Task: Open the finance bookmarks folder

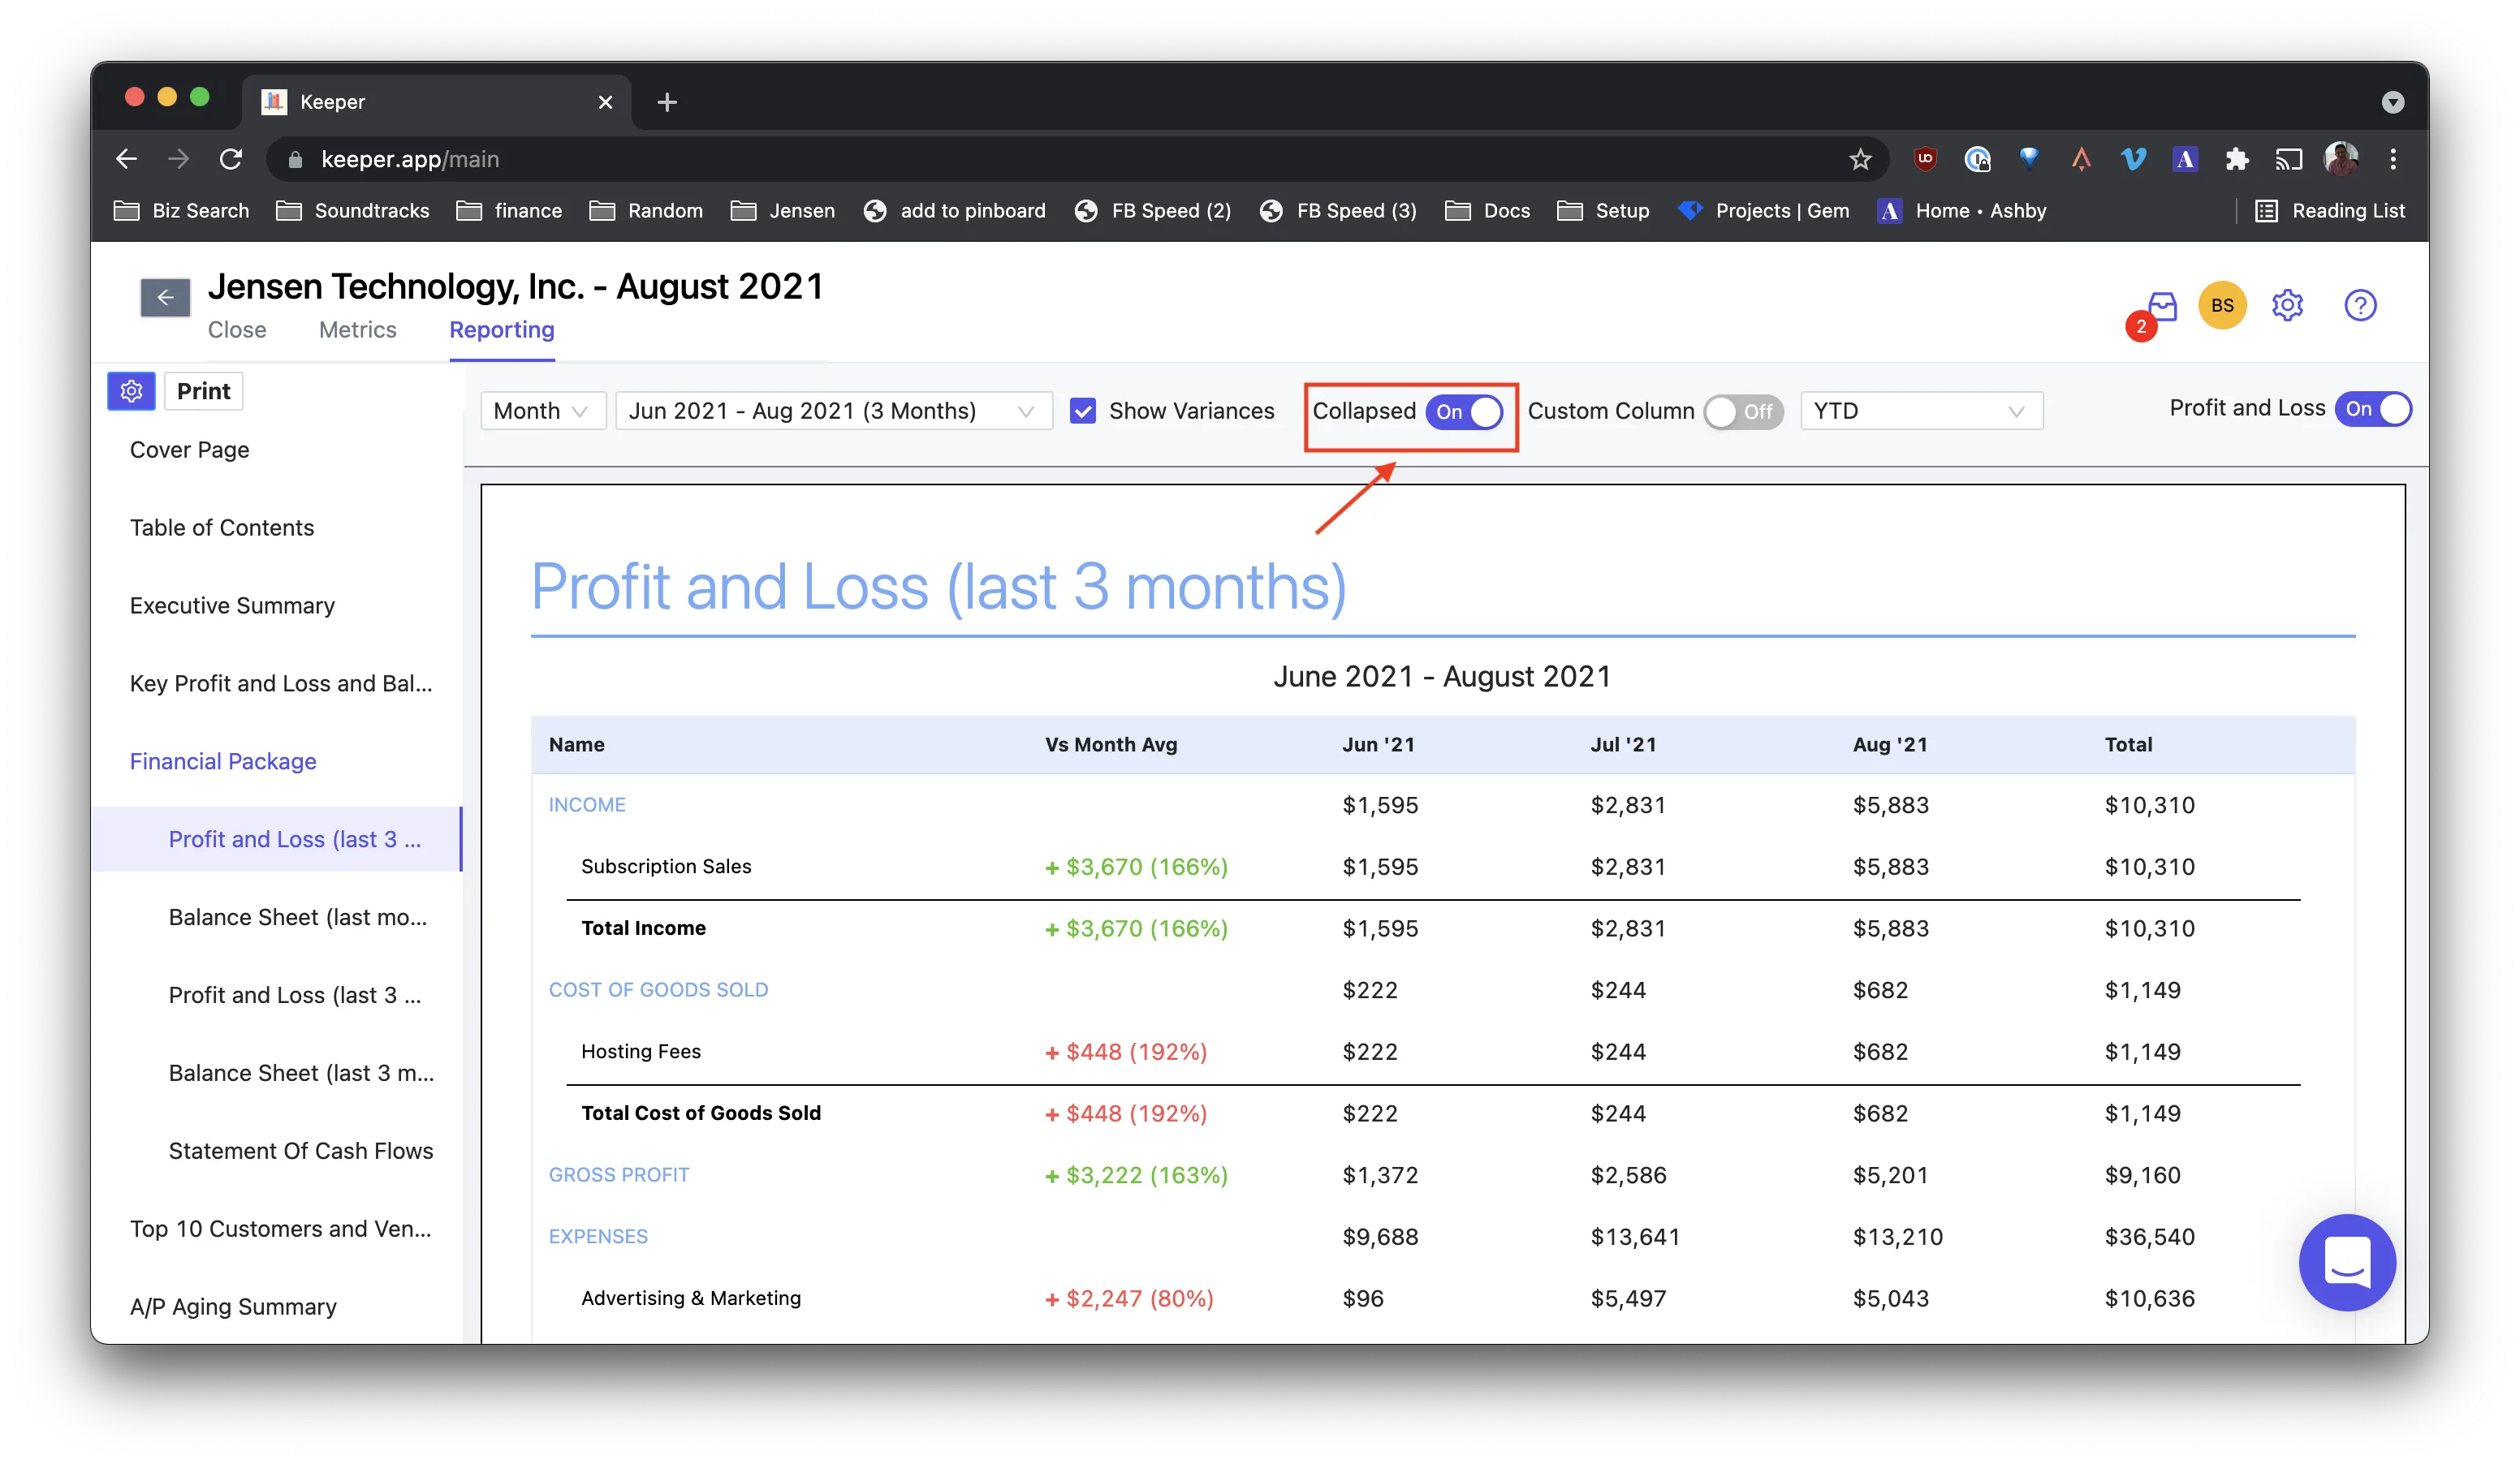Action: (509, 211)
